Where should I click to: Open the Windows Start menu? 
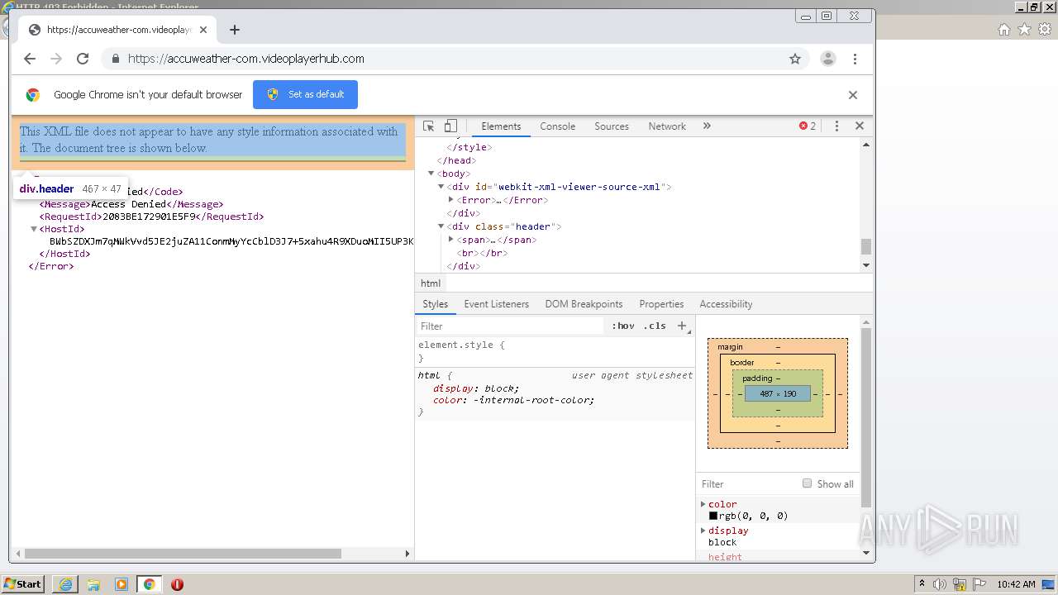[x=23, y=584]
